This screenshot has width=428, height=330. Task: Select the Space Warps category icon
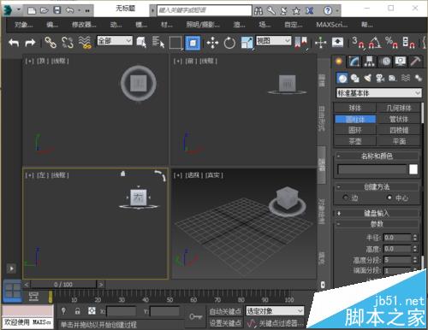[x=406, y=78]
